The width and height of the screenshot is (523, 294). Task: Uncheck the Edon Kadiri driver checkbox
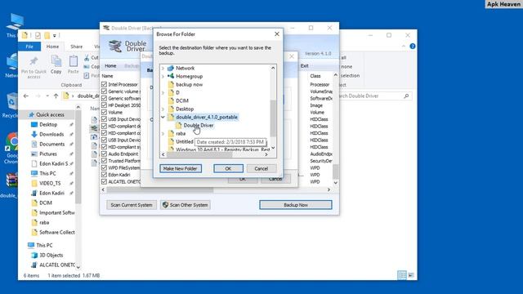click(104, 175)
